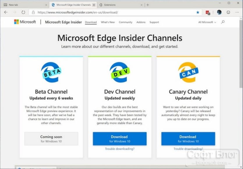Click the padlock site security icon

click(33, 13)
